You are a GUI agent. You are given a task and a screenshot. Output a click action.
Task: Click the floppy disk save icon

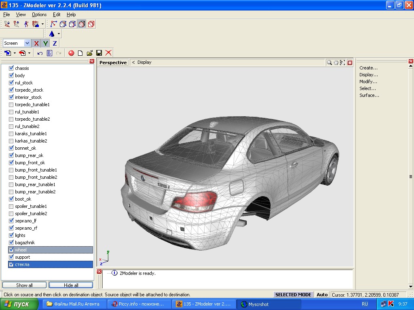click(x=99, y=53)
